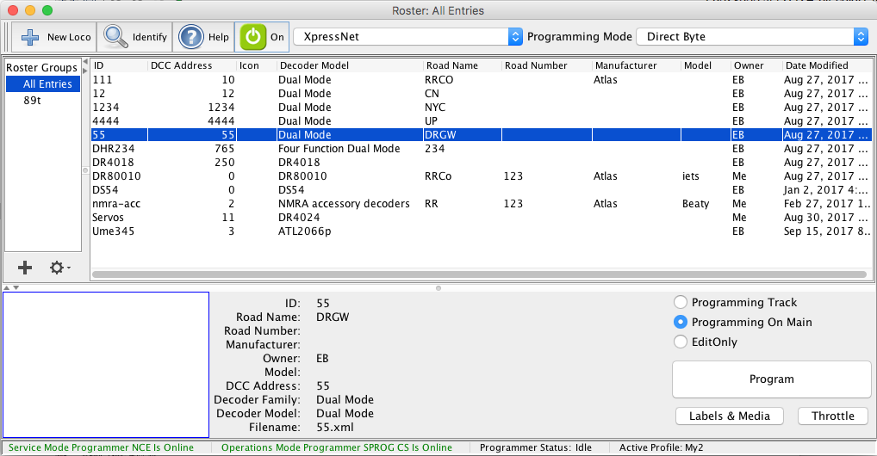
Task: Click the Identify magnifying glass icon
Action: click(115, 37)
